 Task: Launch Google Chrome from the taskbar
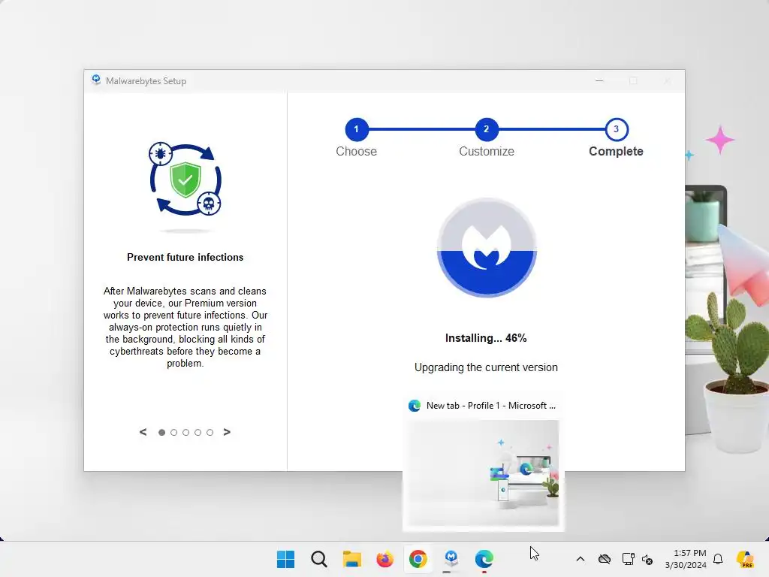click(x=418, y=559)
